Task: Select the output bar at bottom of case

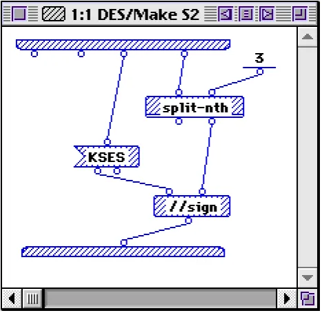Action: [x=123, y=252]
